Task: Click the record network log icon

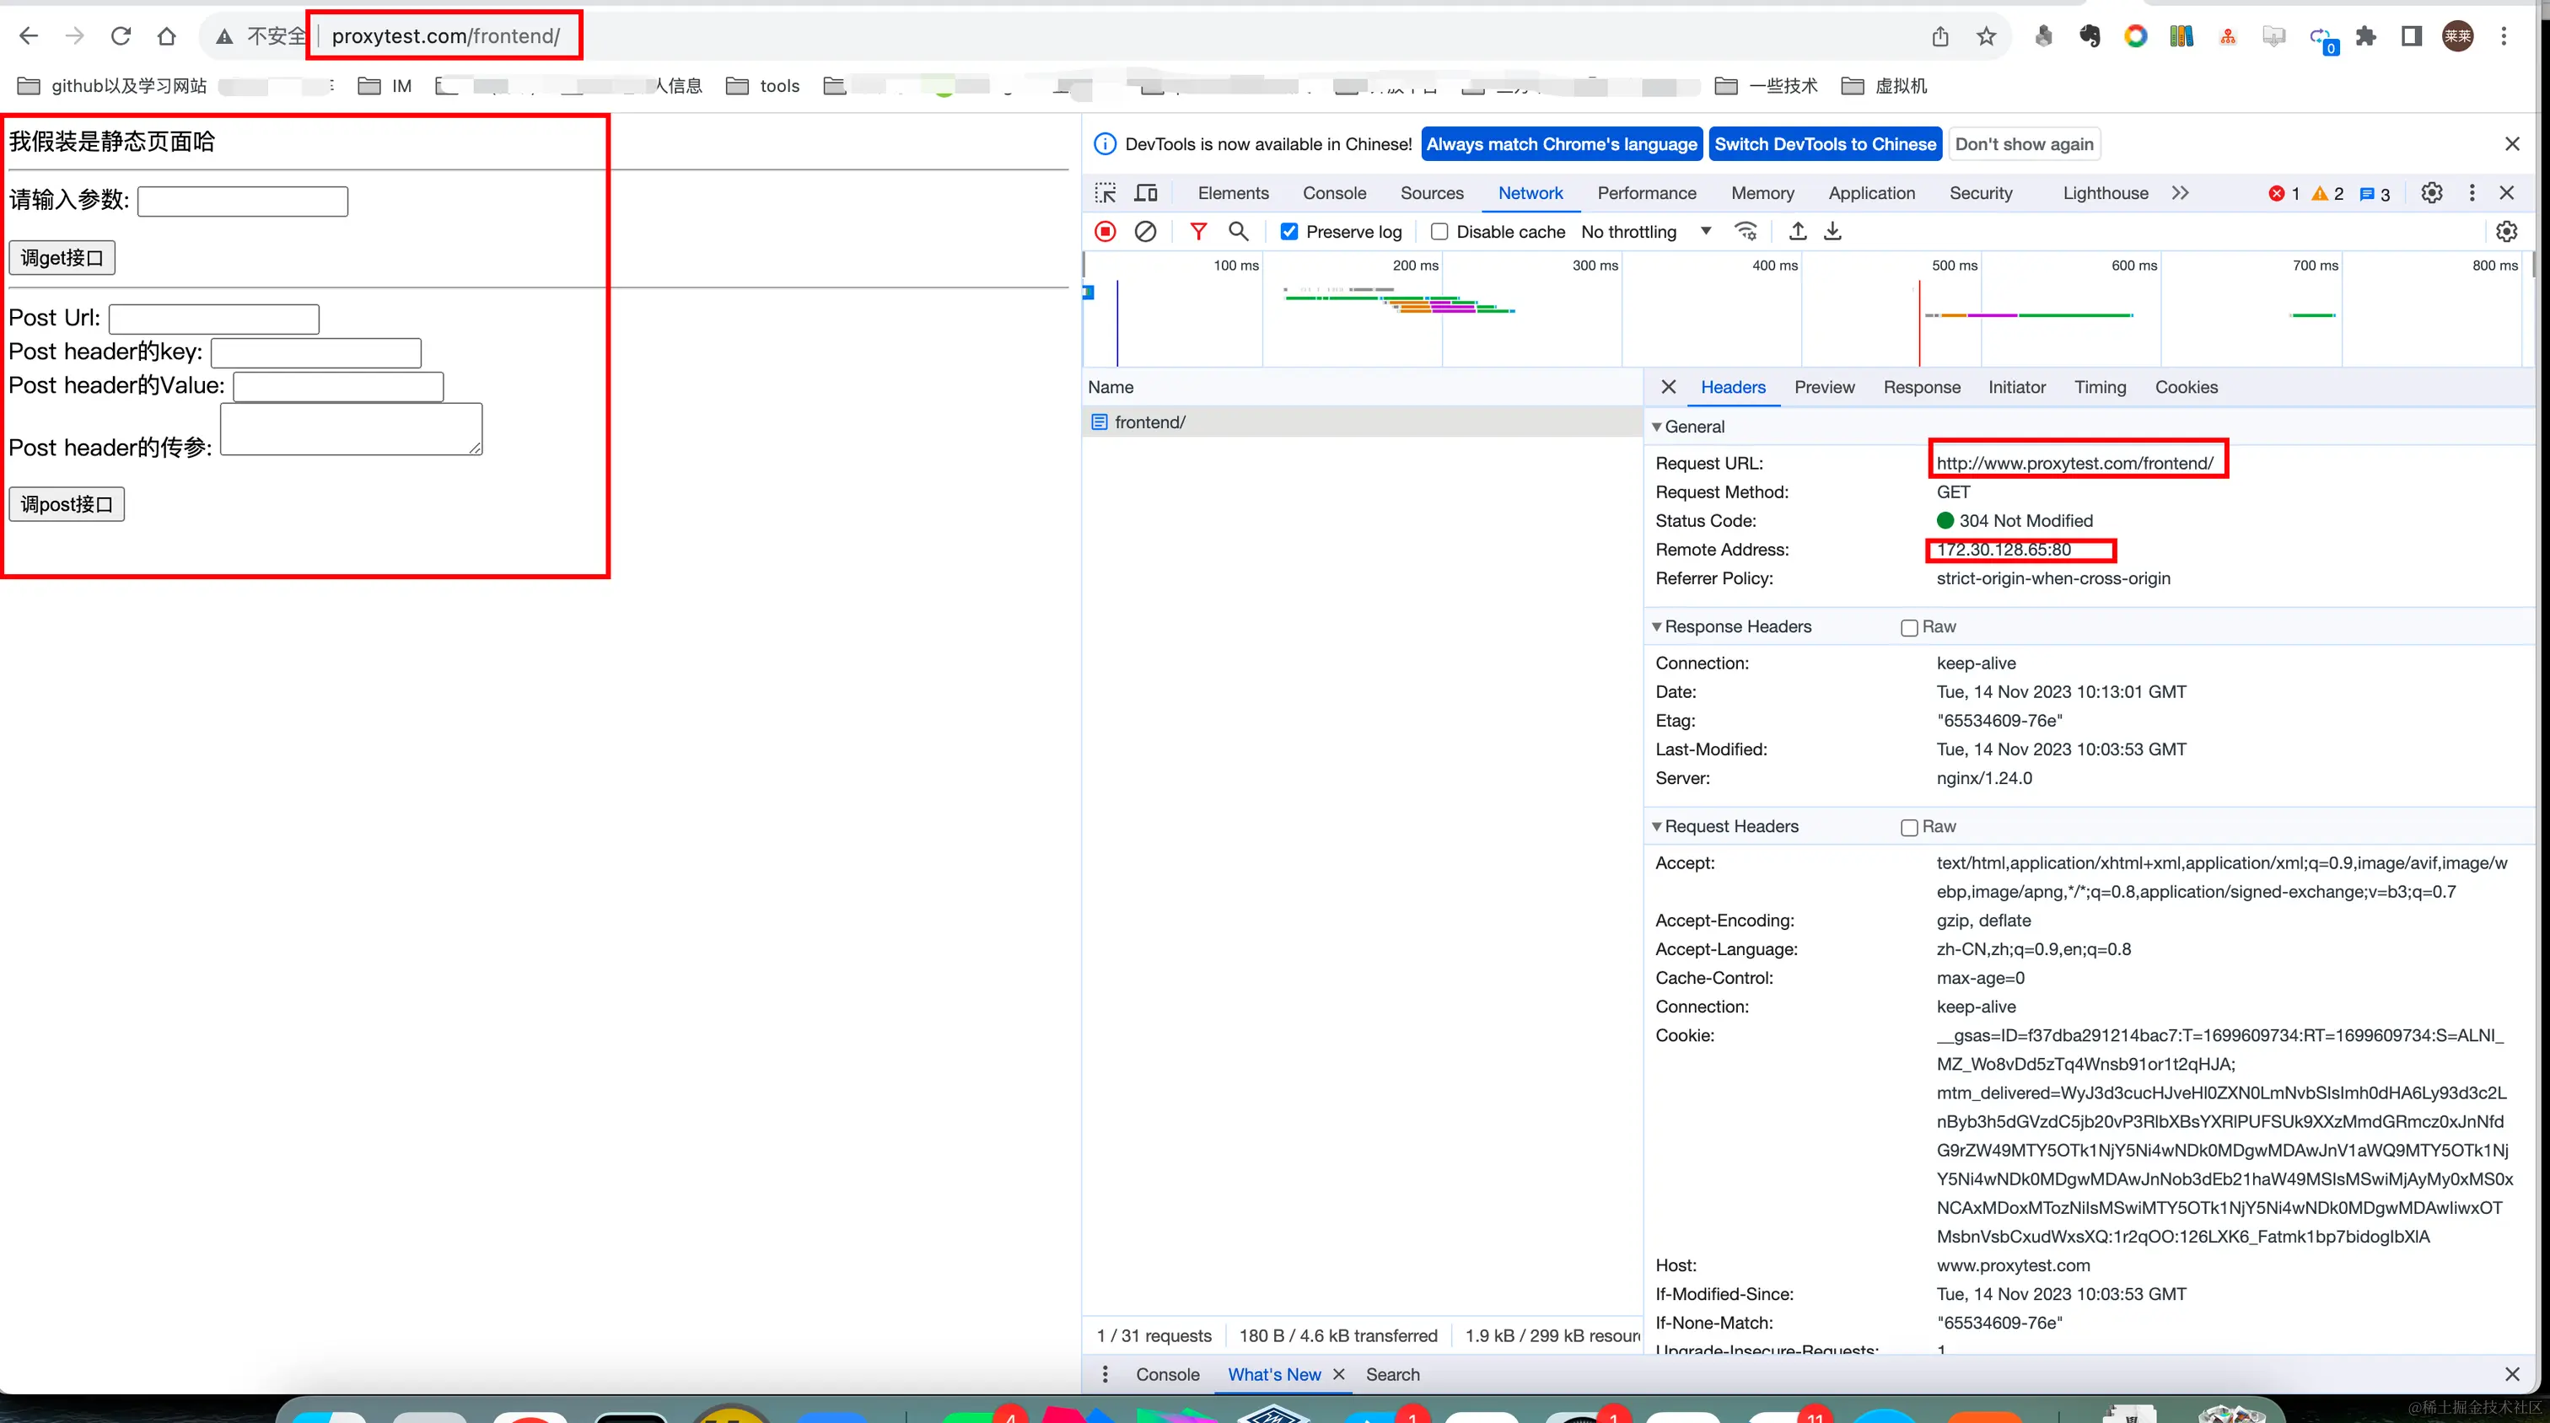Action: point(1105,232)
